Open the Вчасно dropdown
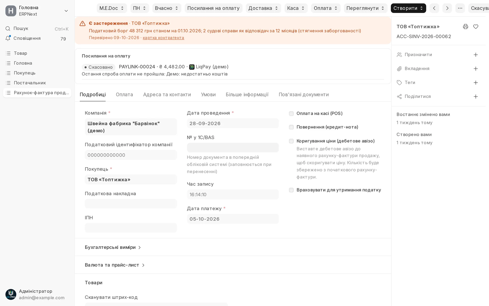This screenshot has height=306, width=489. 167,8
